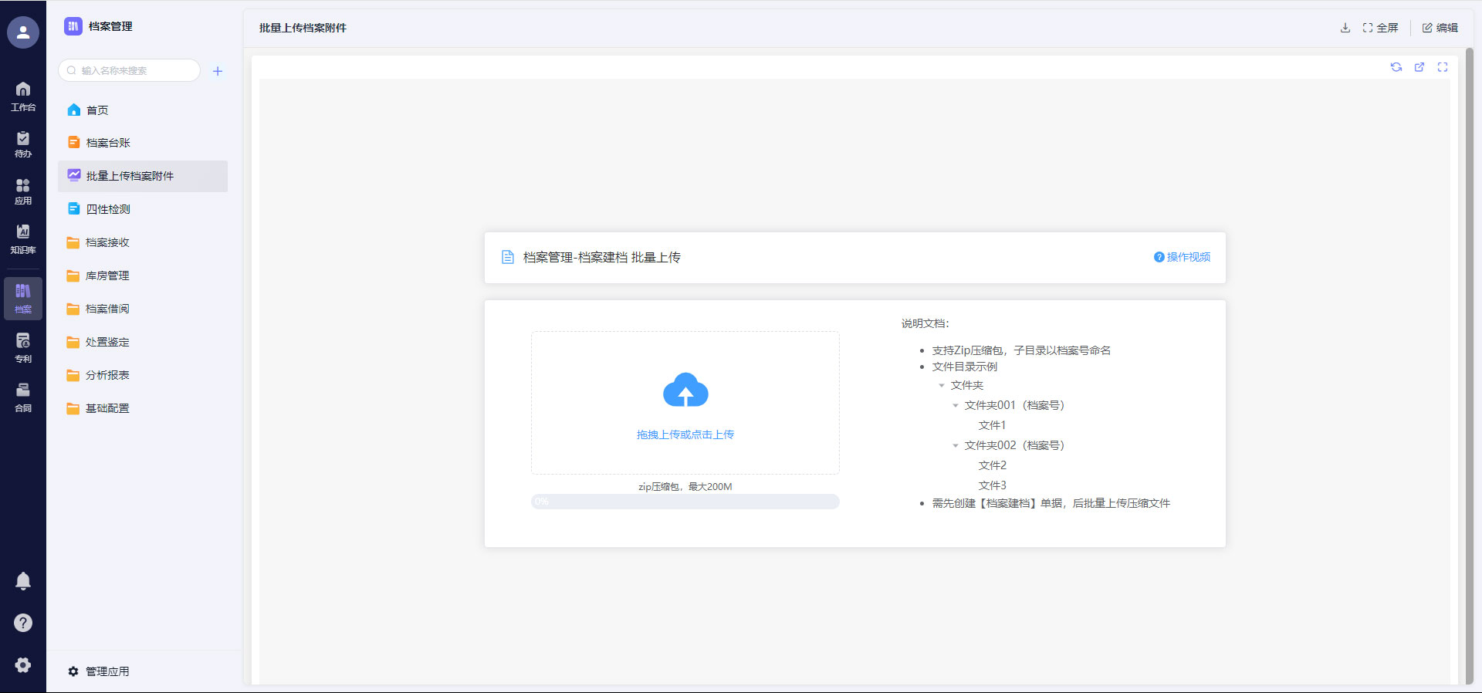This screenshot has height=693, width=1482.
Task: Click the expand fullscreen icon in panel
Action: (1442, 67)
